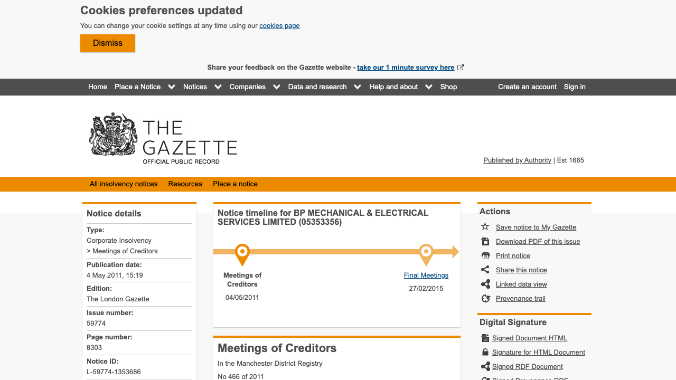Dismiss the cookies preferences banner
Image resolution: width=676 pixels, height=380 pixels.
[x=108, y=43]
